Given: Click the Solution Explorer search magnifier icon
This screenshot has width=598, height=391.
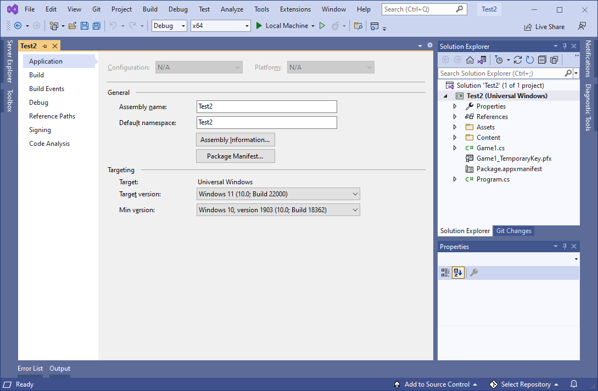Looking at the screenshot, I should (x=568, y=73).
